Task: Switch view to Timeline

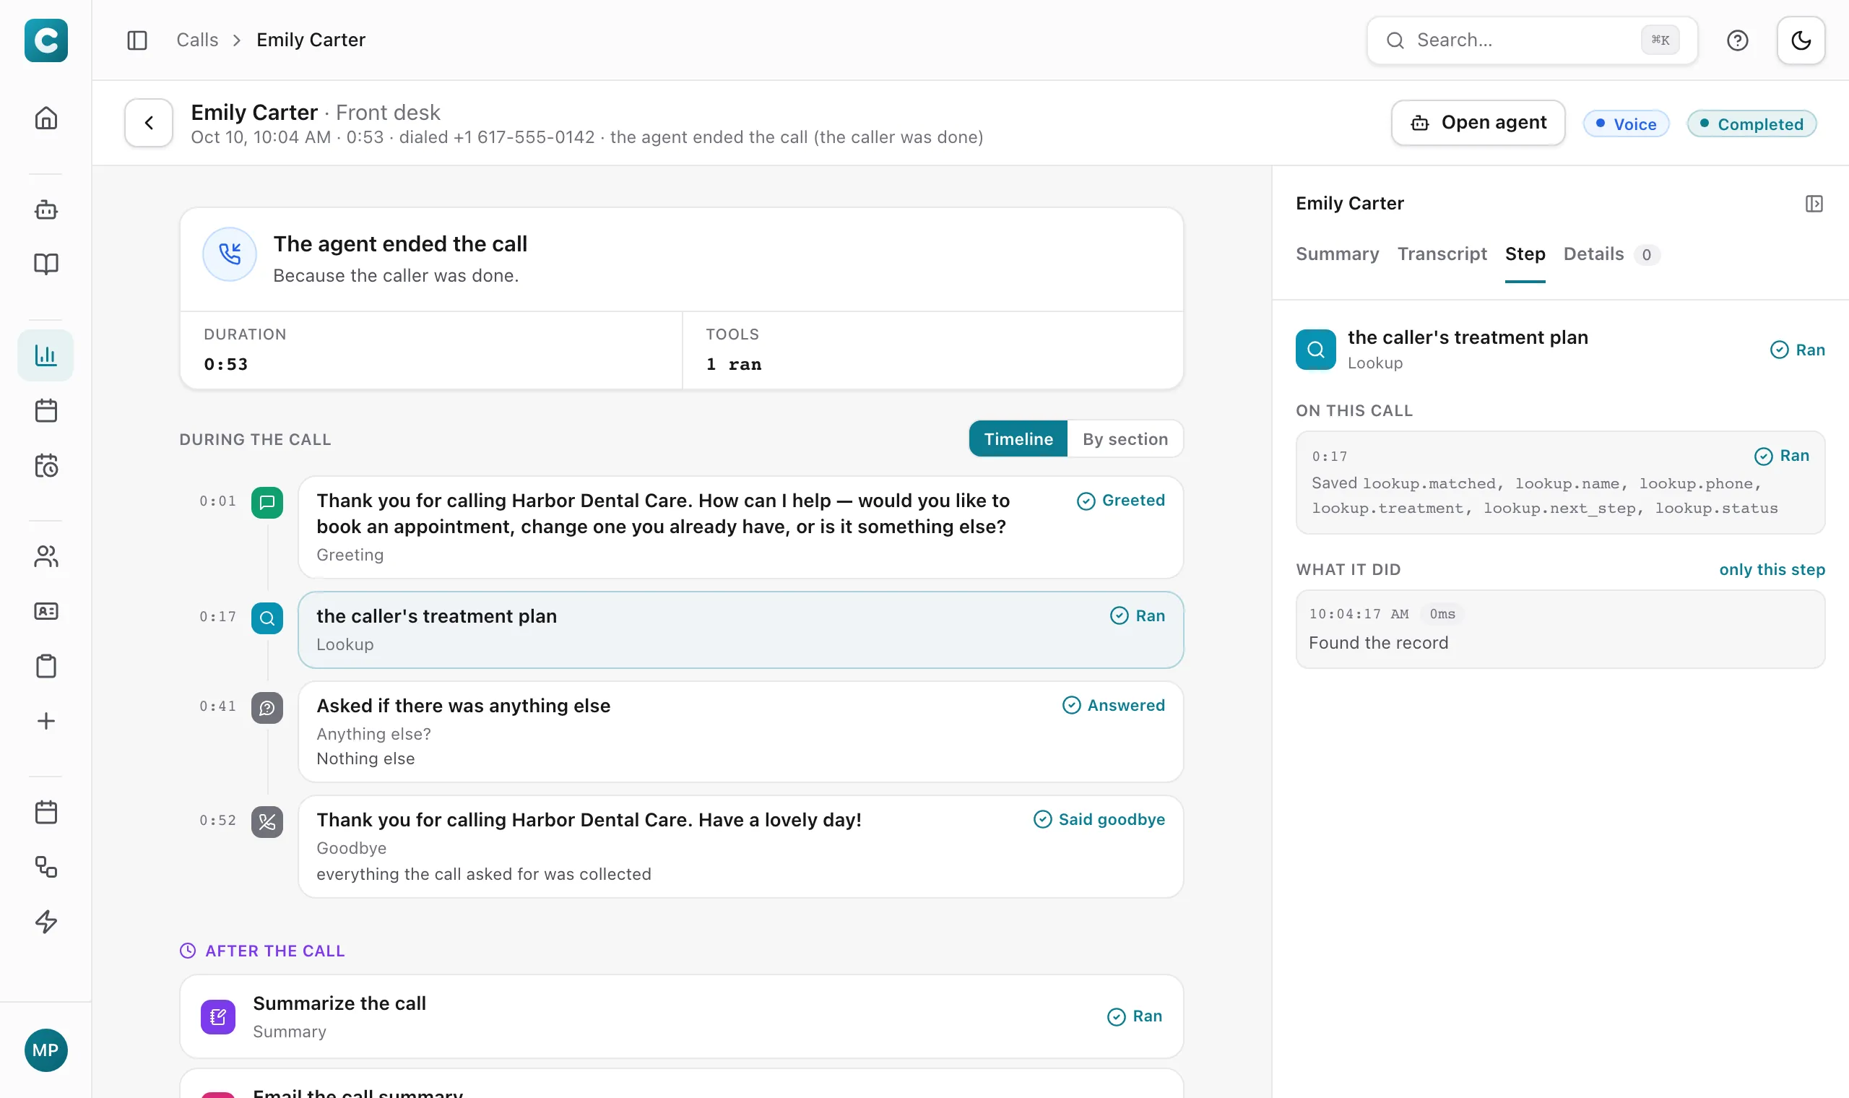Action: tap(1018, 438)
